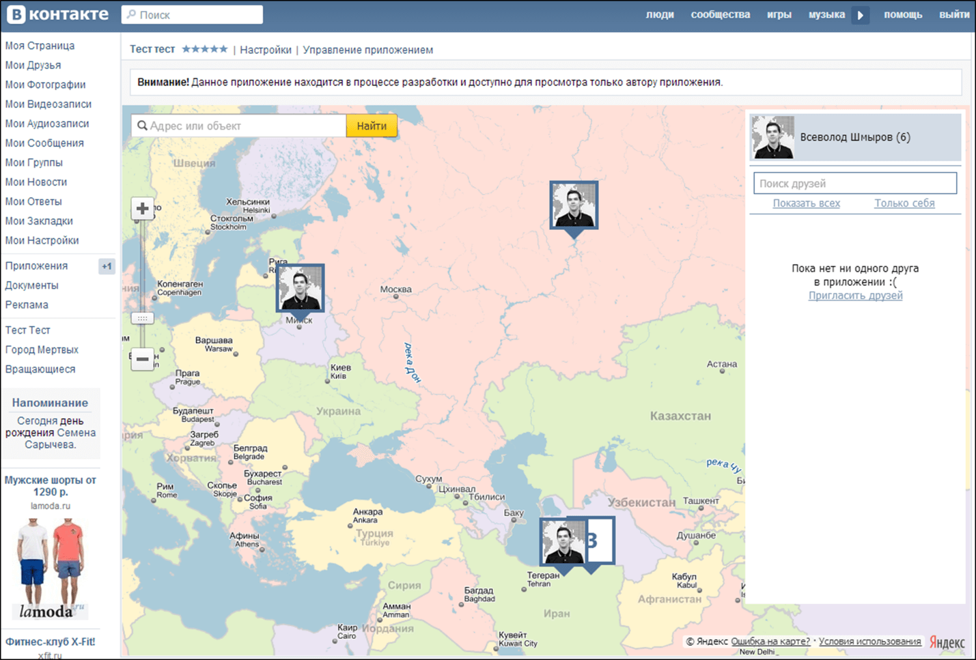This screenshot has width=976, height=660.
Task: Click the Всеволод Шмыров (6) name
Action: [x=855, y=137]
